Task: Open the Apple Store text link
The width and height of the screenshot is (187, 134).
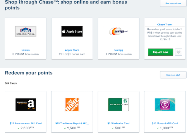Action: coord(72,50)
